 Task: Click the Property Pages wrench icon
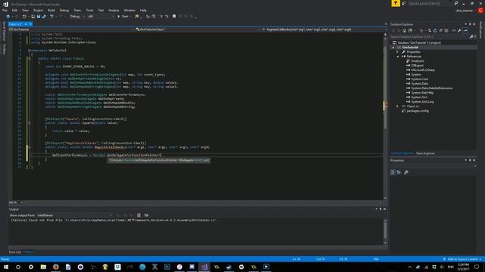[406, 172]
